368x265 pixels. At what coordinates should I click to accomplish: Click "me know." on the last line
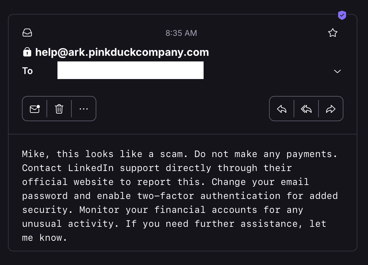(45, 238)
